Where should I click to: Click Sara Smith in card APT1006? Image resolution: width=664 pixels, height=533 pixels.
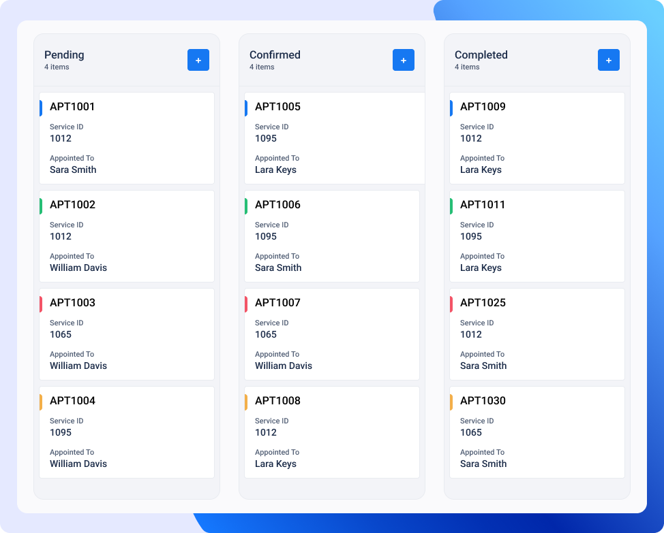click(x=278, y=268)
